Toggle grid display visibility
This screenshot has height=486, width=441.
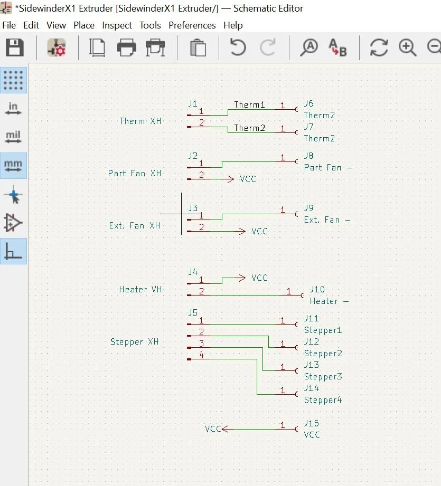(x=13, y=80)
